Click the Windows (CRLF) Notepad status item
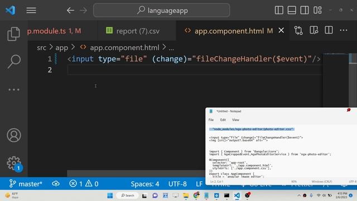This screenshot has width=357, height=201. [322, 181]
